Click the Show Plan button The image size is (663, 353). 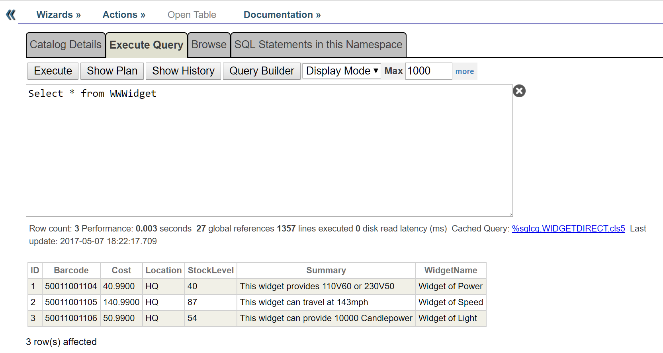(112, 71)
